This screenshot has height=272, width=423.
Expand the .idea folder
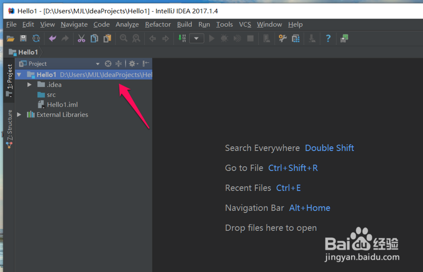pyautogui.click(x=30, y=85)
